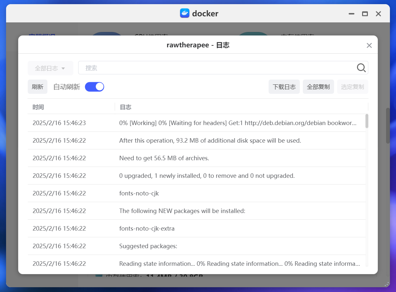Click the search magnifier icon
396x292 pixels.
361,68
